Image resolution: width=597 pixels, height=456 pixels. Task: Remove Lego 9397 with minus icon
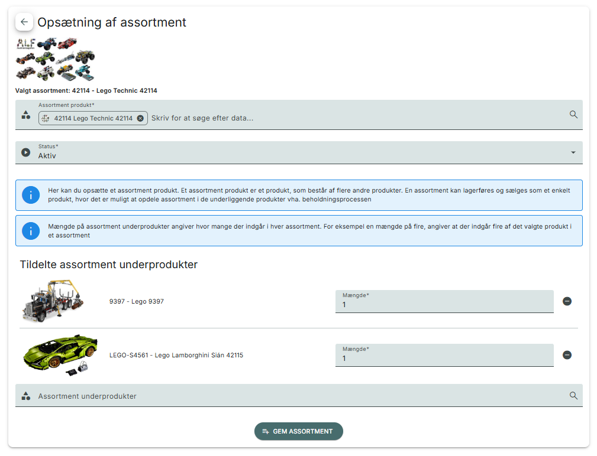pyautogui.click(x=567, y=301)
